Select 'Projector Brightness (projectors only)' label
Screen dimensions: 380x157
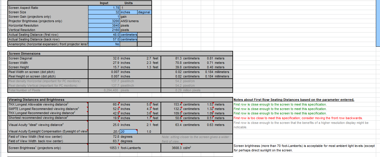pos(35,21)
